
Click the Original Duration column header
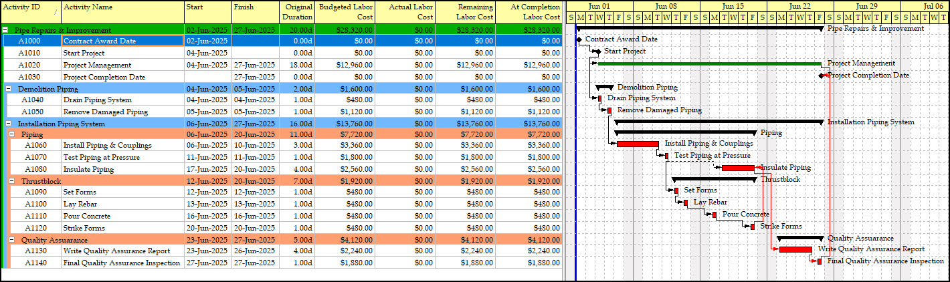pos(297,11)
